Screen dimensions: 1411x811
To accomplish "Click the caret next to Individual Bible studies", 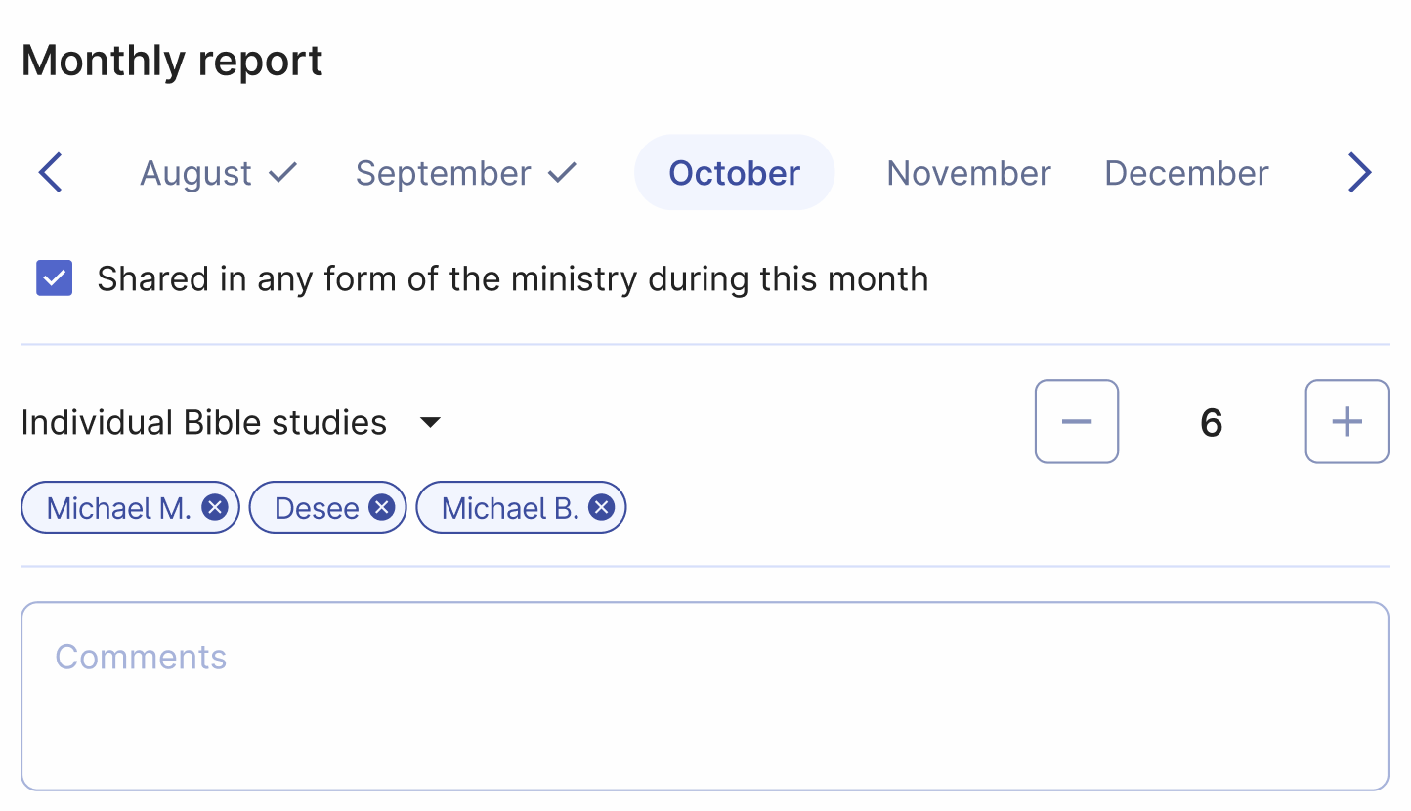I will pos(430,422).
